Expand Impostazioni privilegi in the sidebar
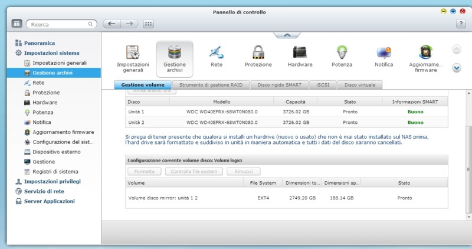The height and width of the screenshot is (249, 472). (52, 181)
